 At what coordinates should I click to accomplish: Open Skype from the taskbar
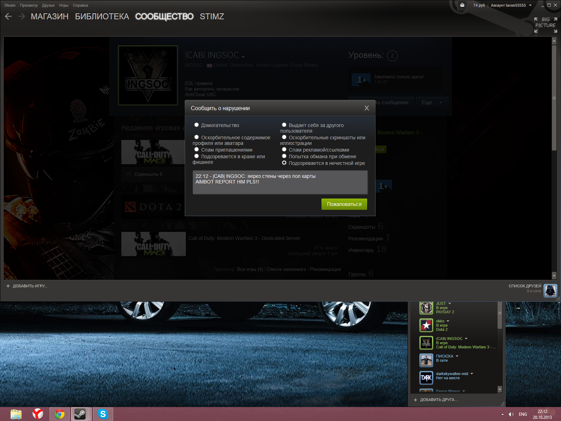[x=103, y=414]
